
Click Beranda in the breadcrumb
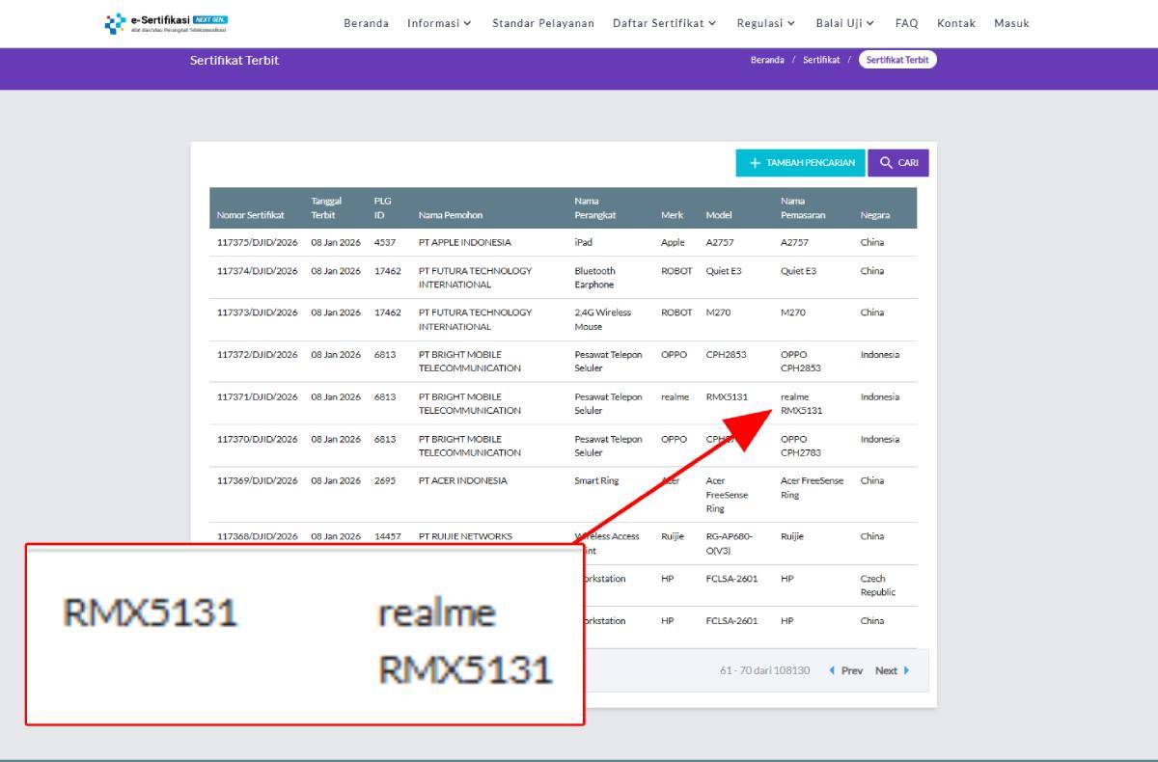pyautogui.click(x=767, y=60)
